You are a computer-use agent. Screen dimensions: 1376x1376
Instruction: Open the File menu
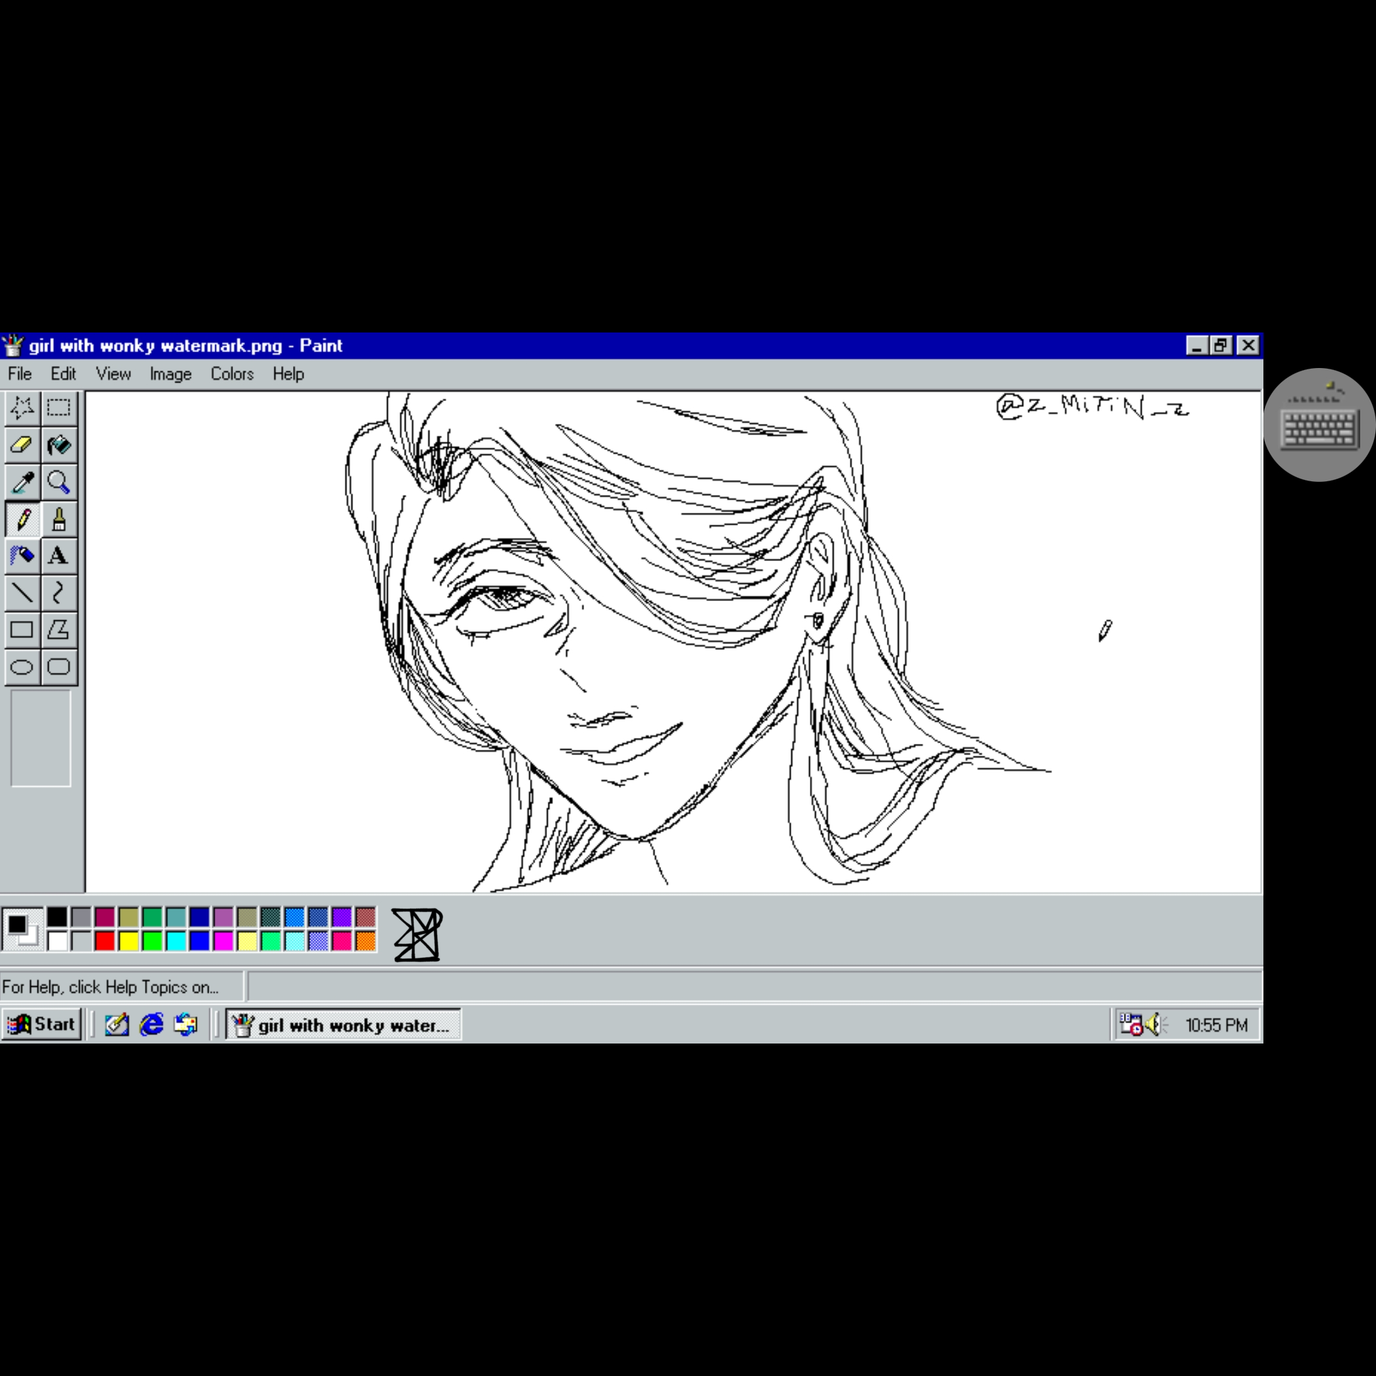pyautogui.click(x=20, y=374)
